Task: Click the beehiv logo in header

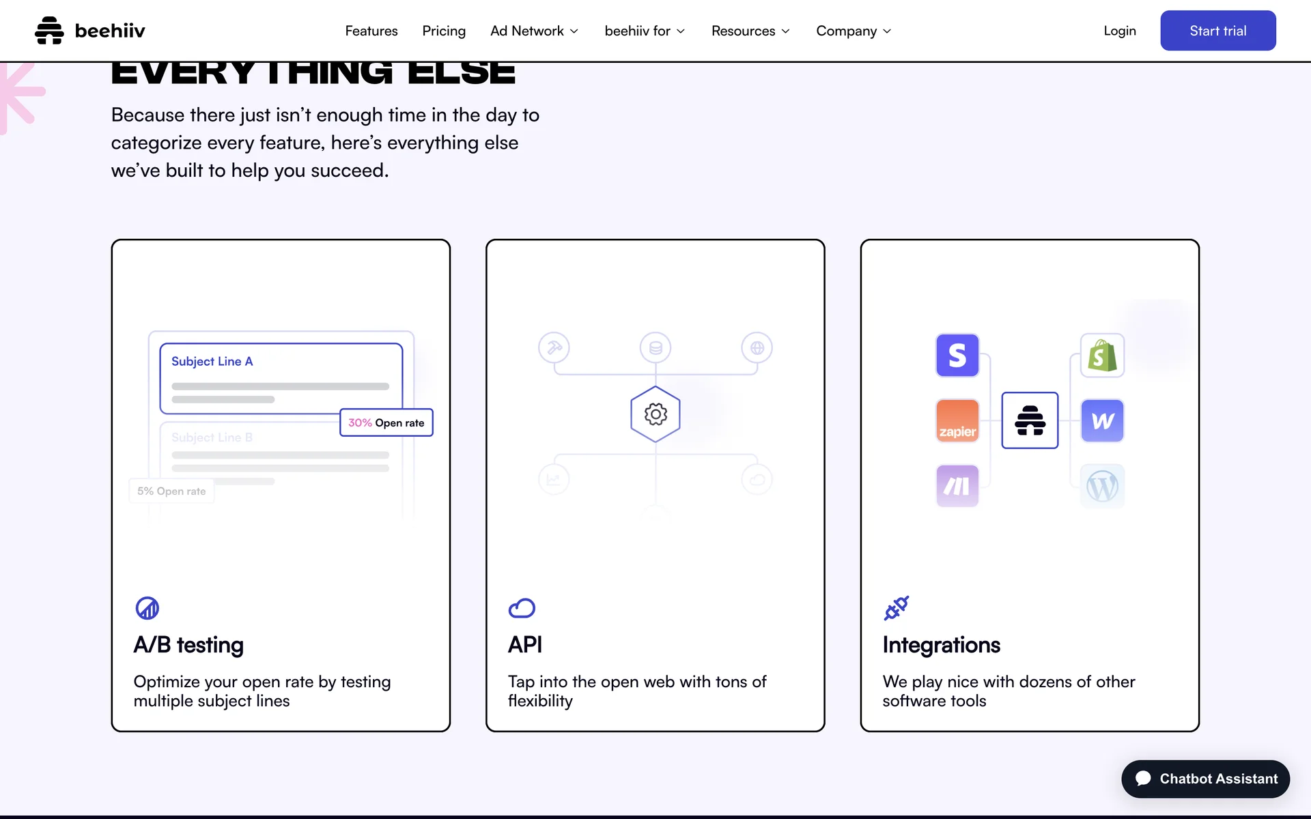Action: [89, 31]
